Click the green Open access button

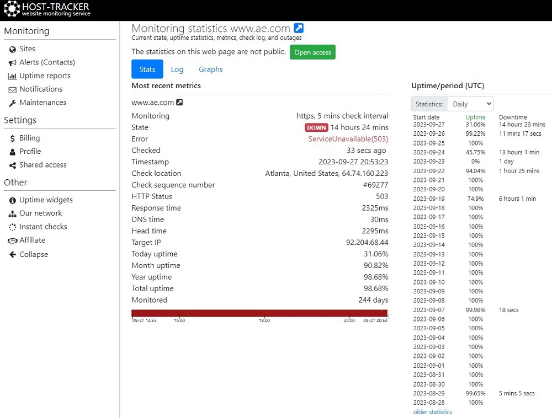tap(312, 52)
